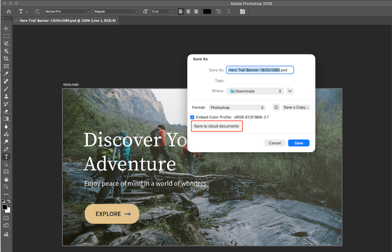The width and height of the screenshot is (392, 252).
Task: Select the Object Selection tool
Action: tap(6, 51)
